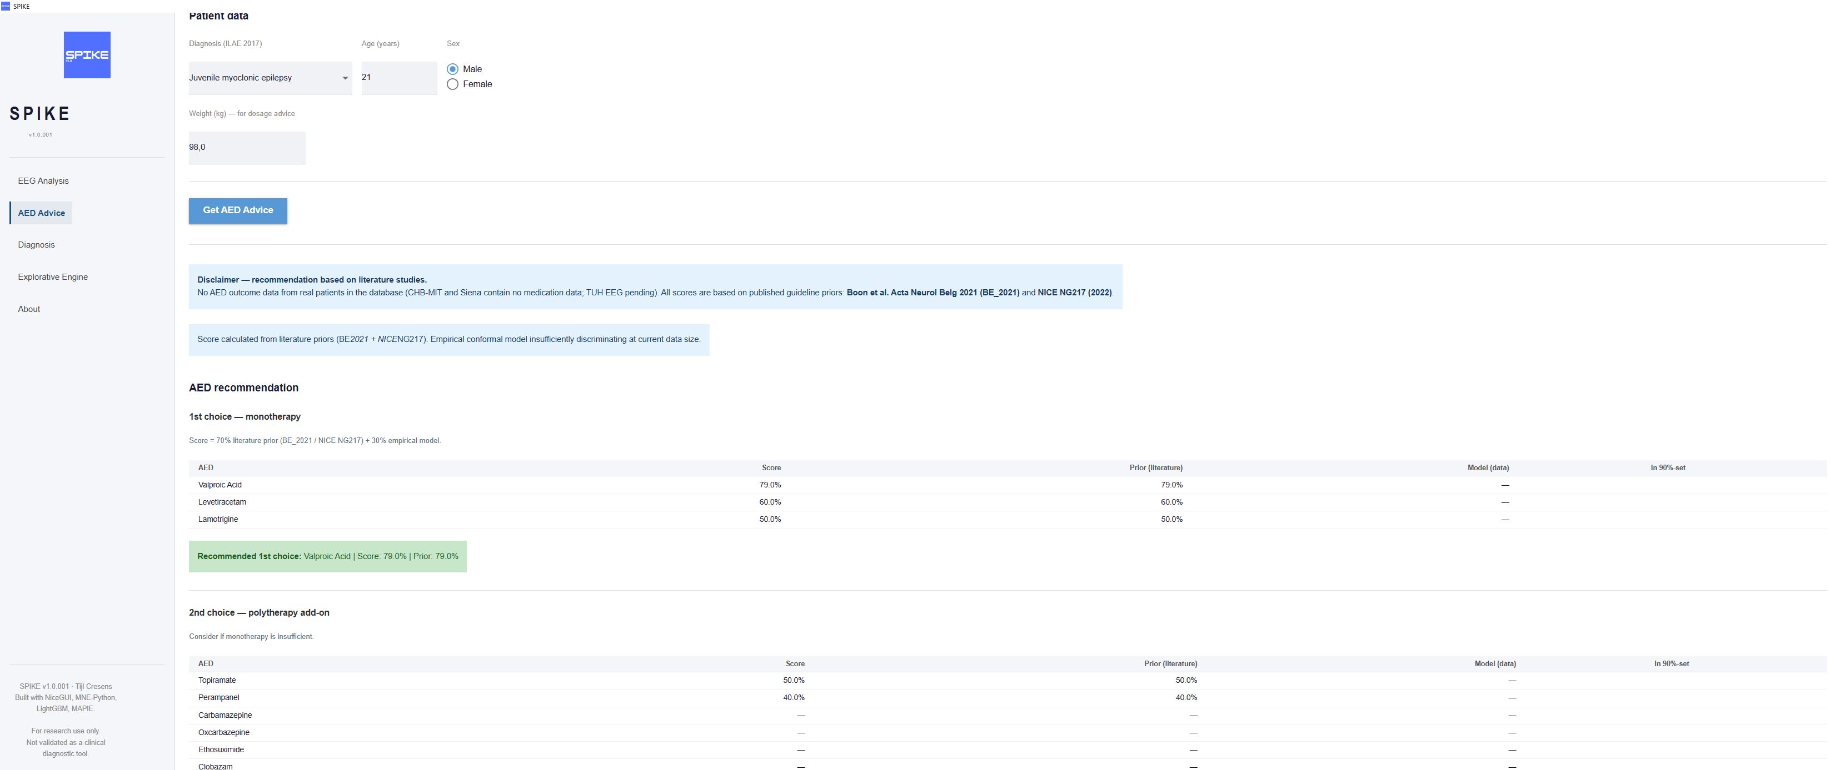The width and height of the screenshot is (1830, 770).
Task: Click the Score column header in monotherapy table
Action: pyautogui.click(x=771, y=467)
